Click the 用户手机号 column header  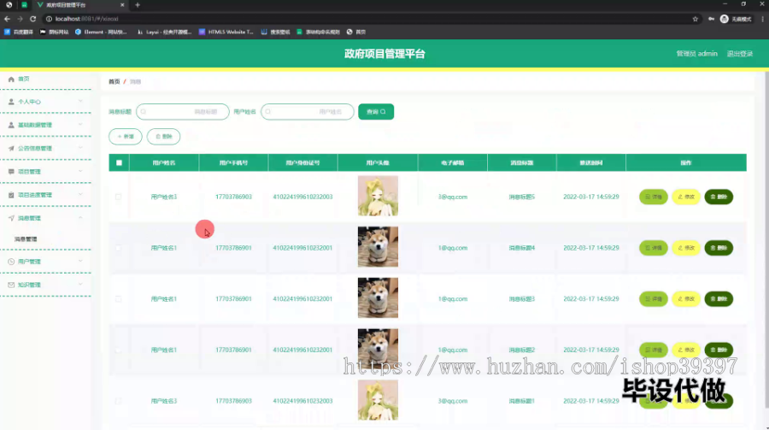pos(233,162)
